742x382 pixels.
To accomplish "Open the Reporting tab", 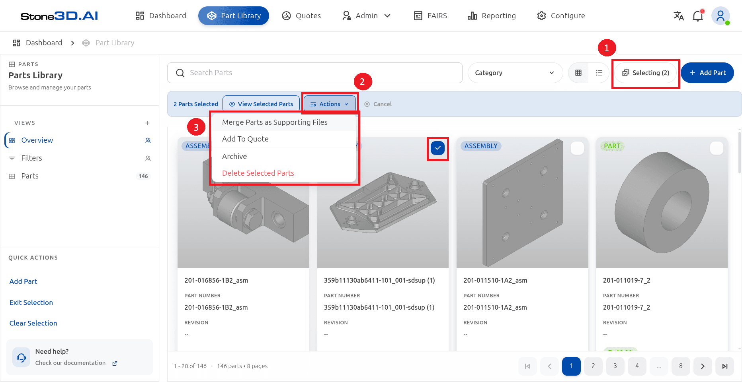I will point(492,16).
